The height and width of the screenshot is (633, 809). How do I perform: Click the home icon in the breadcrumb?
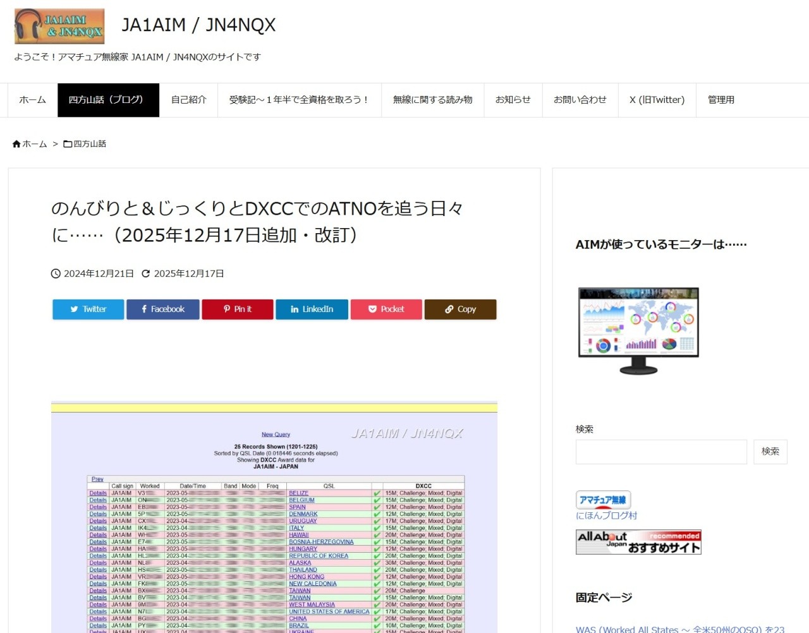coord(16,144)
